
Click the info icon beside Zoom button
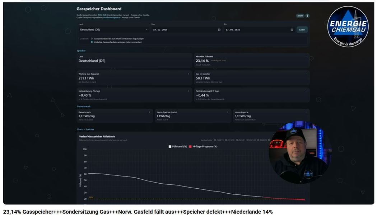click(x=307, y=16)
